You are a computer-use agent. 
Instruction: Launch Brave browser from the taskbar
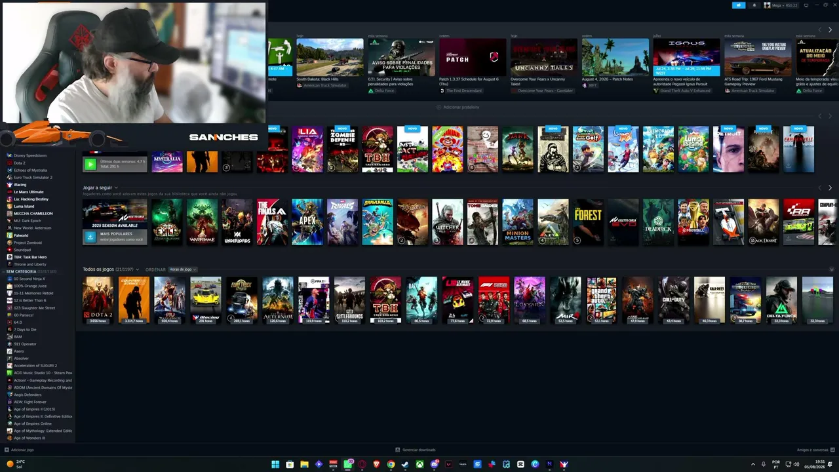click(x=376, y=464)
